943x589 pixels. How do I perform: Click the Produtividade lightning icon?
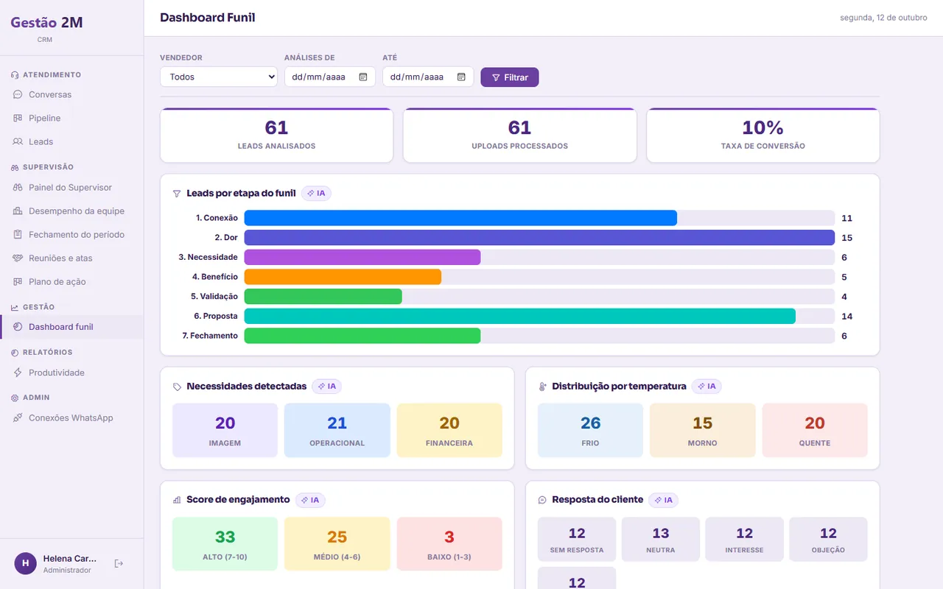(18, 373)
